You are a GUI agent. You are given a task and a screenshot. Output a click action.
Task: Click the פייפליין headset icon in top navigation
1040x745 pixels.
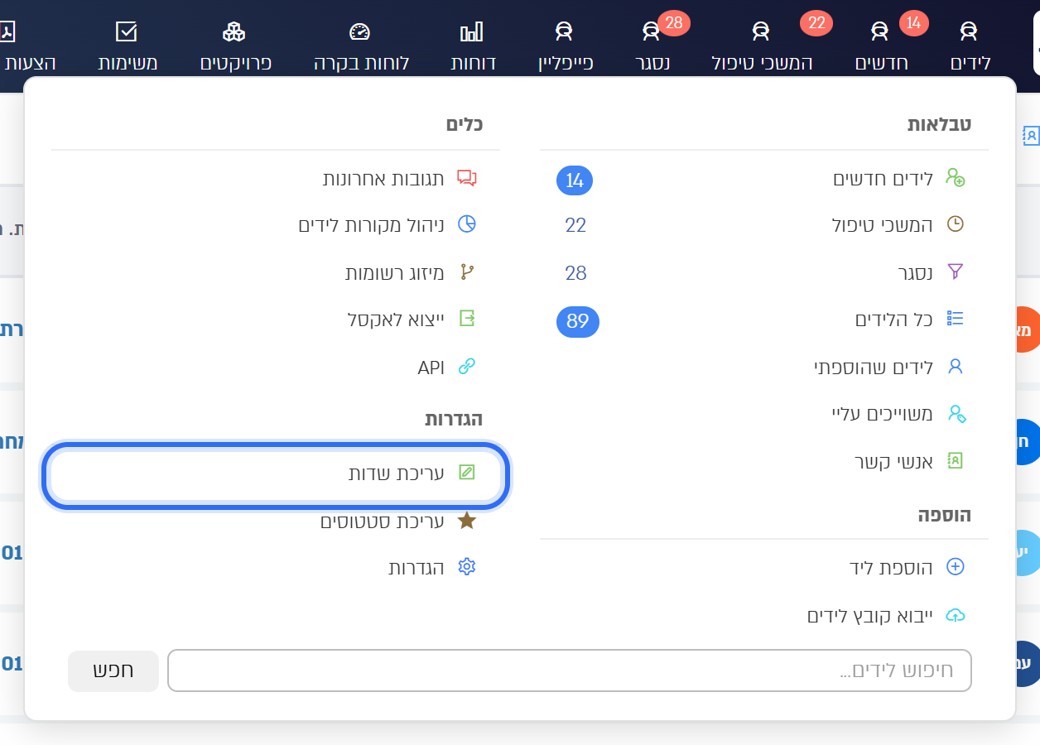click(x=564, y=31)
